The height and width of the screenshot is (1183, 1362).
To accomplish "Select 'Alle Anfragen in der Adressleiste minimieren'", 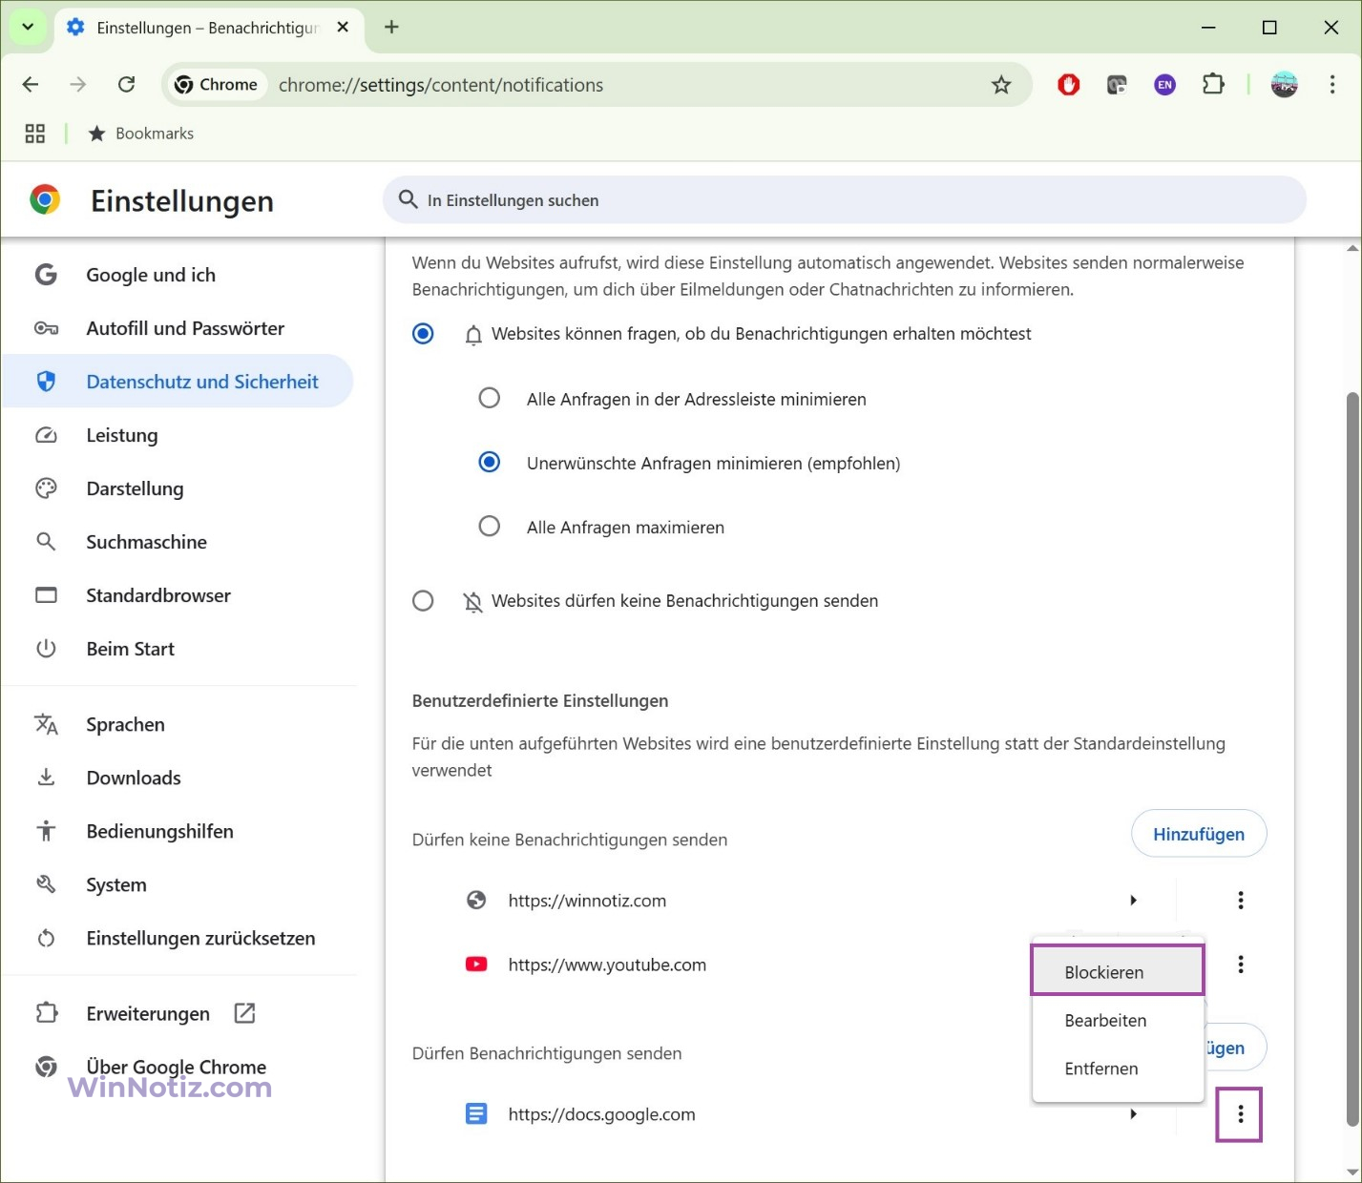I will [490, 398].
